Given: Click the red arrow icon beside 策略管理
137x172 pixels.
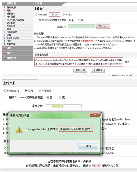Looking at the screenshot, I should pyautogui.click(x=4, y=58).
